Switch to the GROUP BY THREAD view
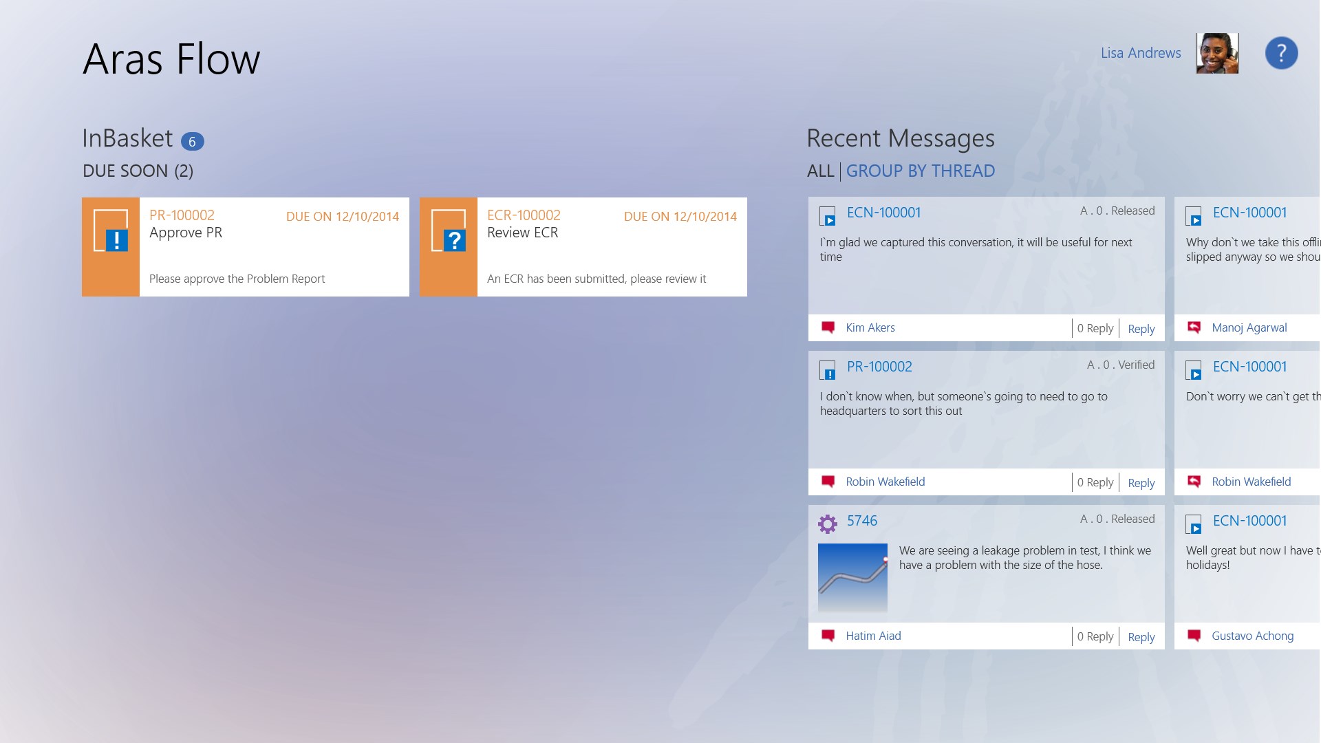This screenshot has height=743, width=1321. (x=921, y=171)
